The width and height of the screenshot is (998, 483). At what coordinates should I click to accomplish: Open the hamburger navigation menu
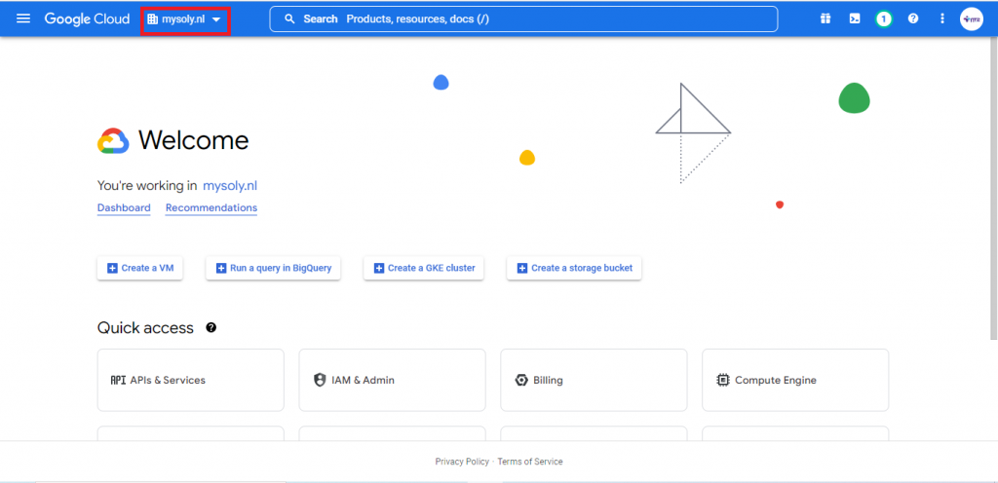tap(23, 19)
